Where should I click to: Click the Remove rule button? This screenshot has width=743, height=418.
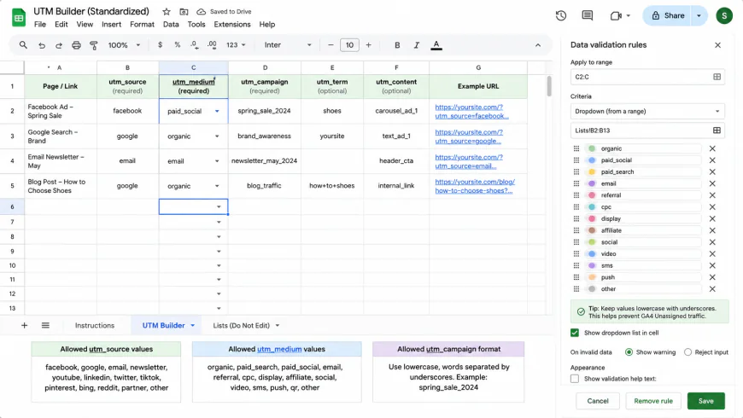point(653,401)
